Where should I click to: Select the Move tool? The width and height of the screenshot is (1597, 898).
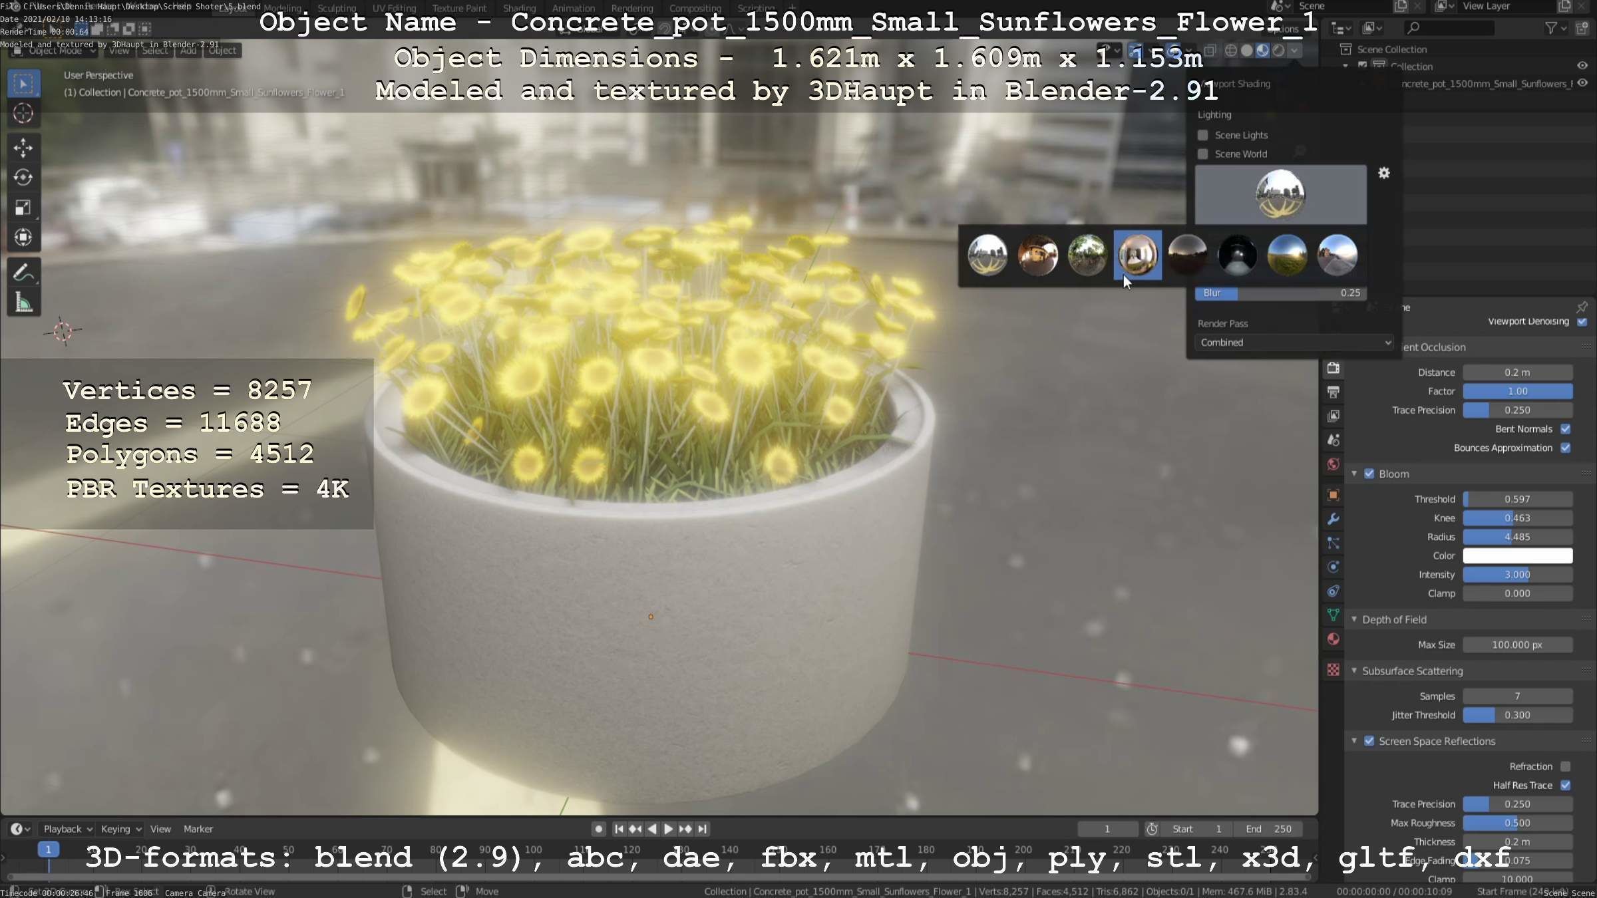[x=23, y=148]
